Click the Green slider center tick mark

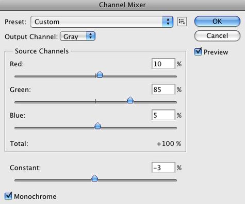95,101
